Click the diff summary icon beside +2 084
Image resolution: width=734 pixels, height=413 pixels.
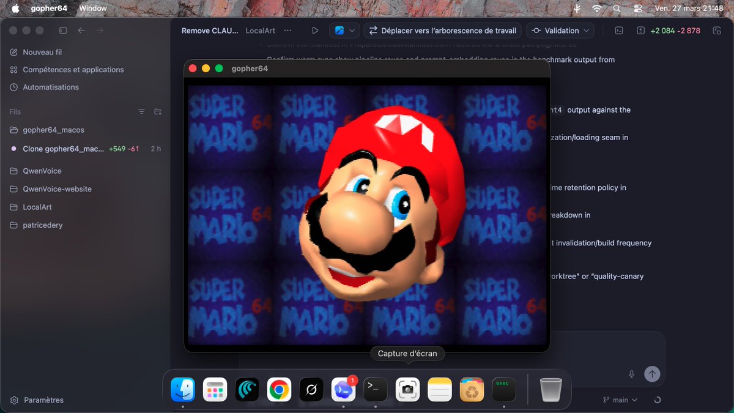(x=640, y=31)
